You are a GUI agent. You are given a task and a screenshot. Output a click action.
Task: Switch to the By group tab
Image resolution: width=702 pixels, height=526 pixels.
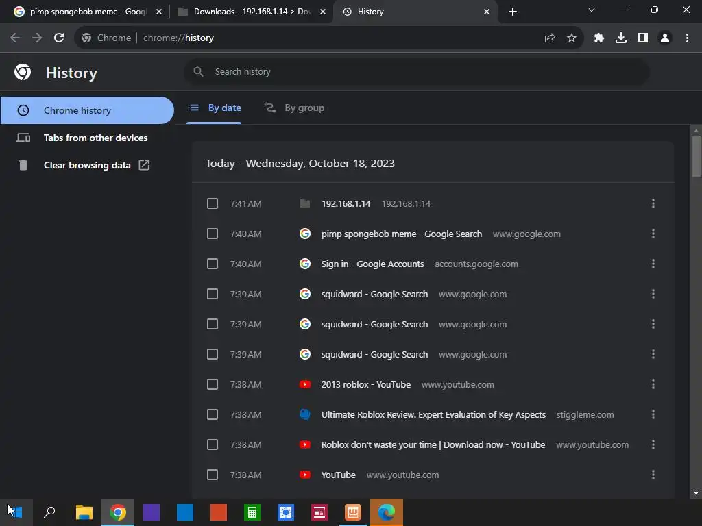click(294, 108)
